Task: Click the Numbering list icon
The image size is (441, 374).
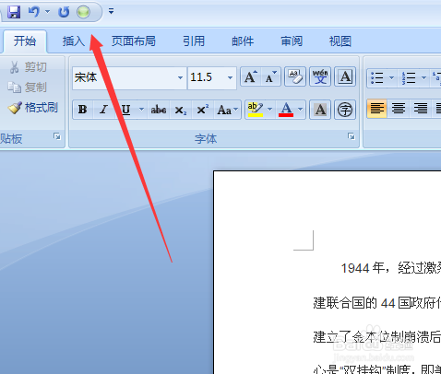Action: 409,77
